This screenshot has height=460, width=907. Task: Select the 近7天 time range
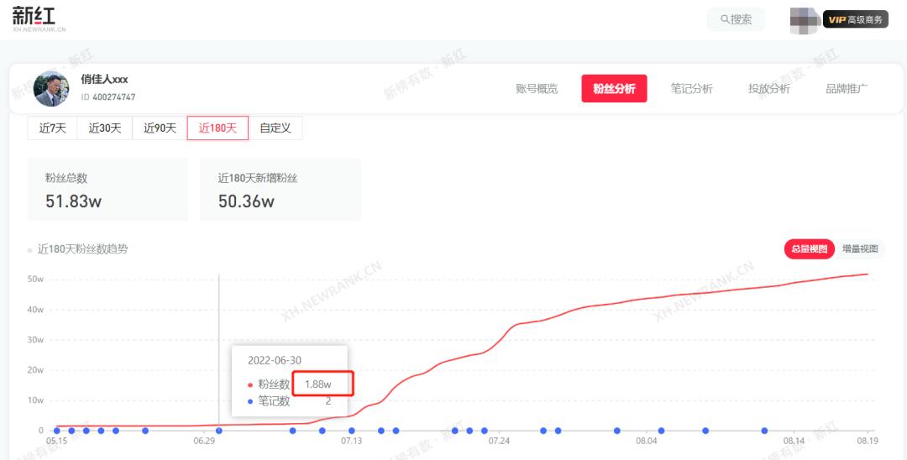(52, 128)
